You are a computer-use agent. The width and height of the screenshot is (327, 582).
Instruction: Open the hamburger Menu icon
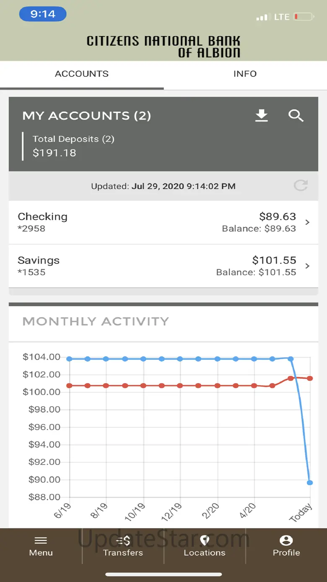pyautogui.click(x=41, y=540)
